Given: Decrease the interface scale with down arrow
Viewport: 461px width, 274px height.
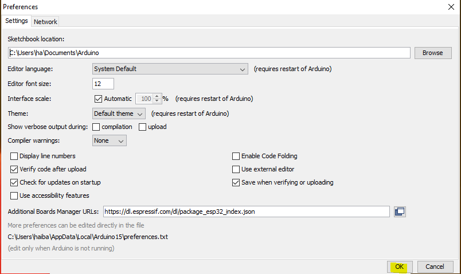Looking at the screenshot, I should click(x=157, y=101).
